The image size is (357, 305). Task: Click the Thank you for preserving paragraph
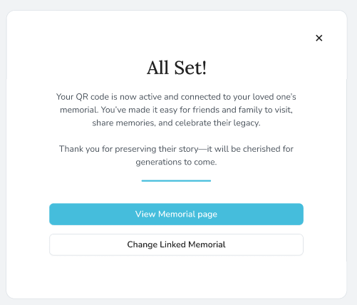176,155
